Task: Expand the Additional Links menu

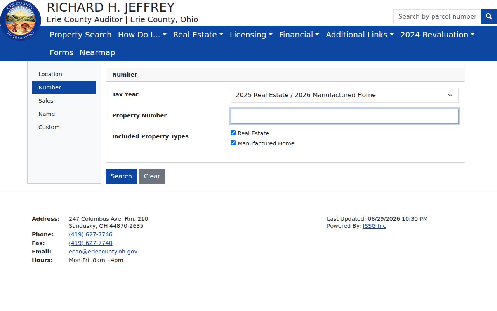Action: tap(360, 35)
